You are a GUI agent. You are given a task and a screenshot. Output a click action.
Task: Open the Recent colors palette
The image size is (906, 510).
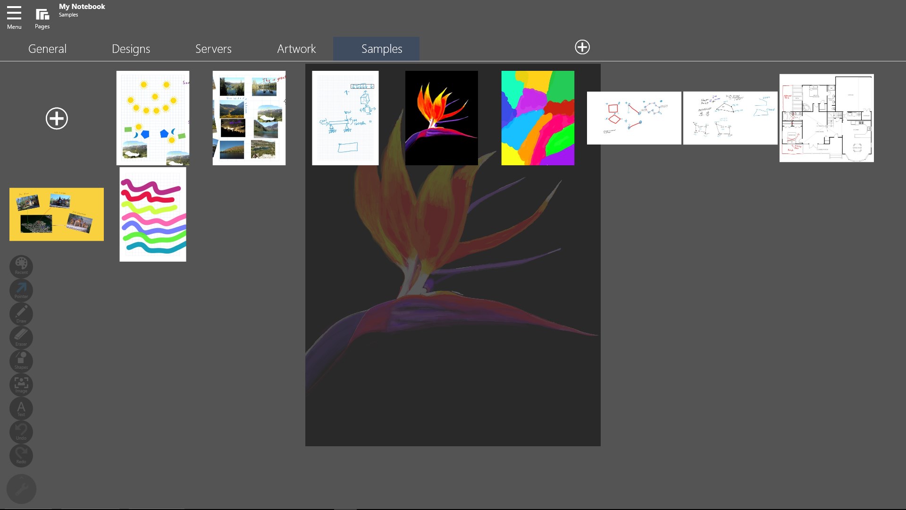click(x=21, y=266)
